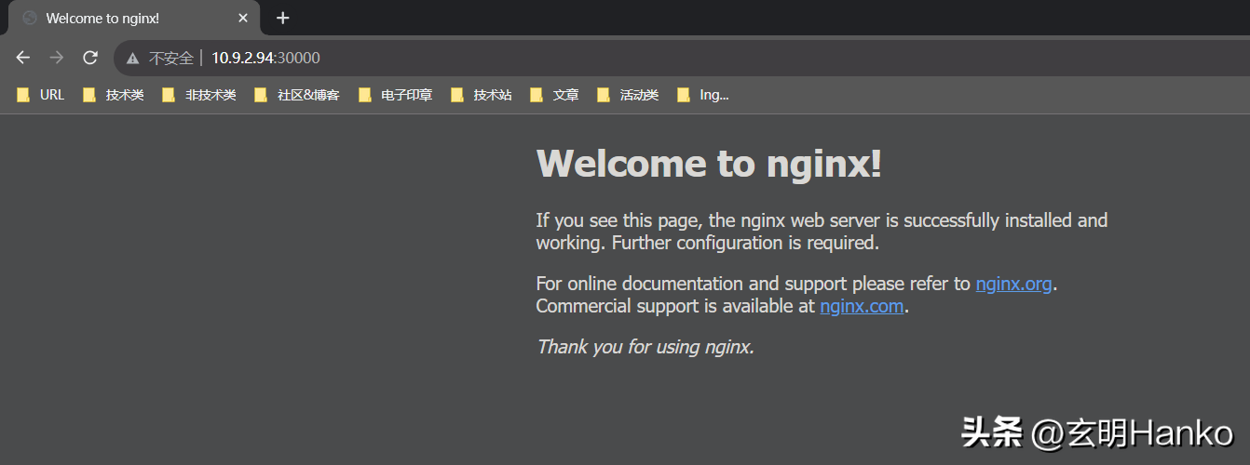Viewport: 1250px width, 465px height.
Task: Close the Welcome to nginx tab
Action: point(243,18)
